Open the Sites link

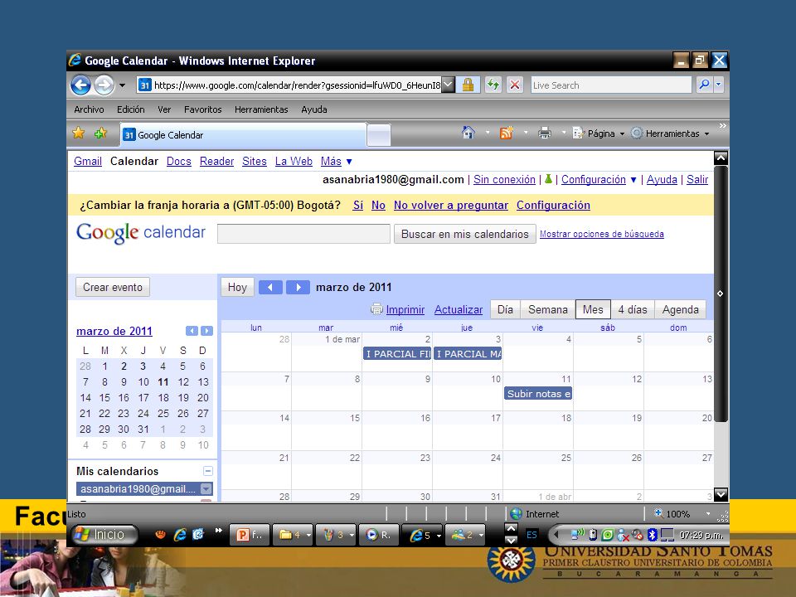(255, 162)
